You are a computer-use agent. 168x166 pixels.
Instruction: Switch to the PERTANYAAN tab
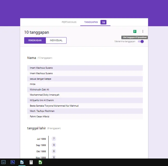pyautogui.click(x=69, y=22)
